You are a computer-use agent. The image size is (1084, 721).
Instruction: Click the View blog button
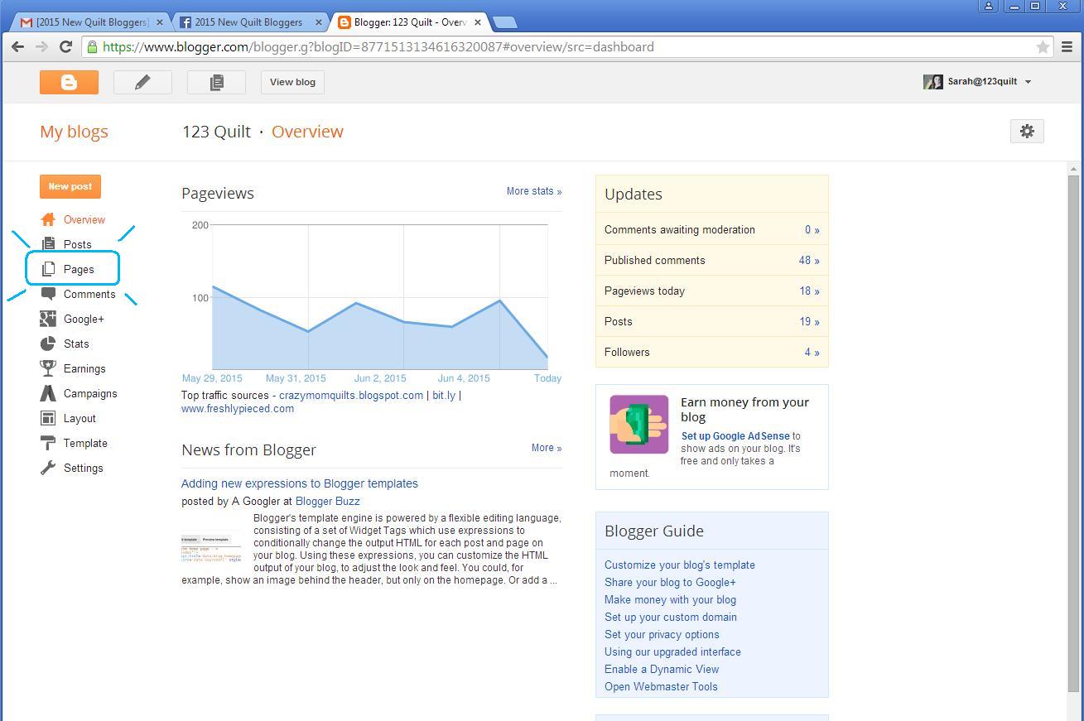pyautogui.click(x=291, y=82)
